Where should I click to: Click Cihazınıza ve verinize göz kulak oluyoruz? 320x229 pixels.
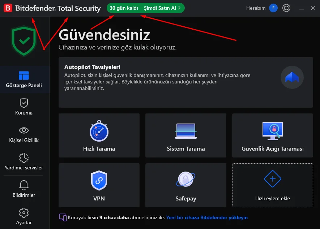coord(118,47)
